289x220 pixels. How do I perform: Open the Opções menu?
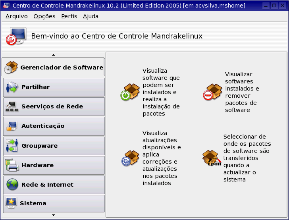(x=44, y=16)
